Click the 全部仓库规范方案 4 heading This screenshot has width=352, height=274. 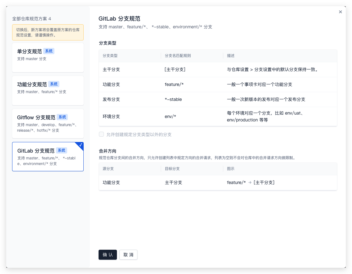click(32, 19)
